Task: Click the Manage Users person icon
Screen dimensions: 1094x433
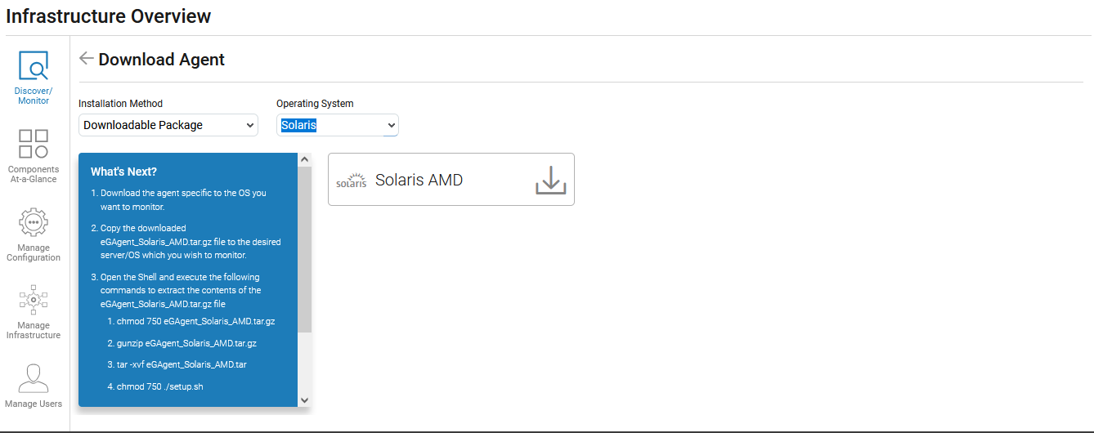Action: pos(34,378)
